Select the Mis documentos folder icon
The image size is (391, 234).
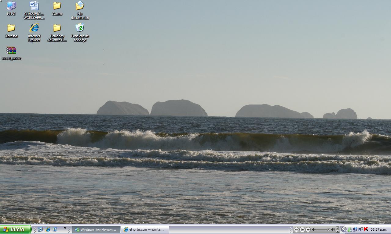(x=80, y=10)
